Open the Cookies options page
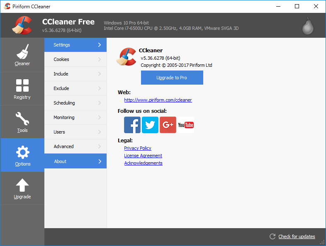This screenshot has width=326, height=246. coord(75,59)
